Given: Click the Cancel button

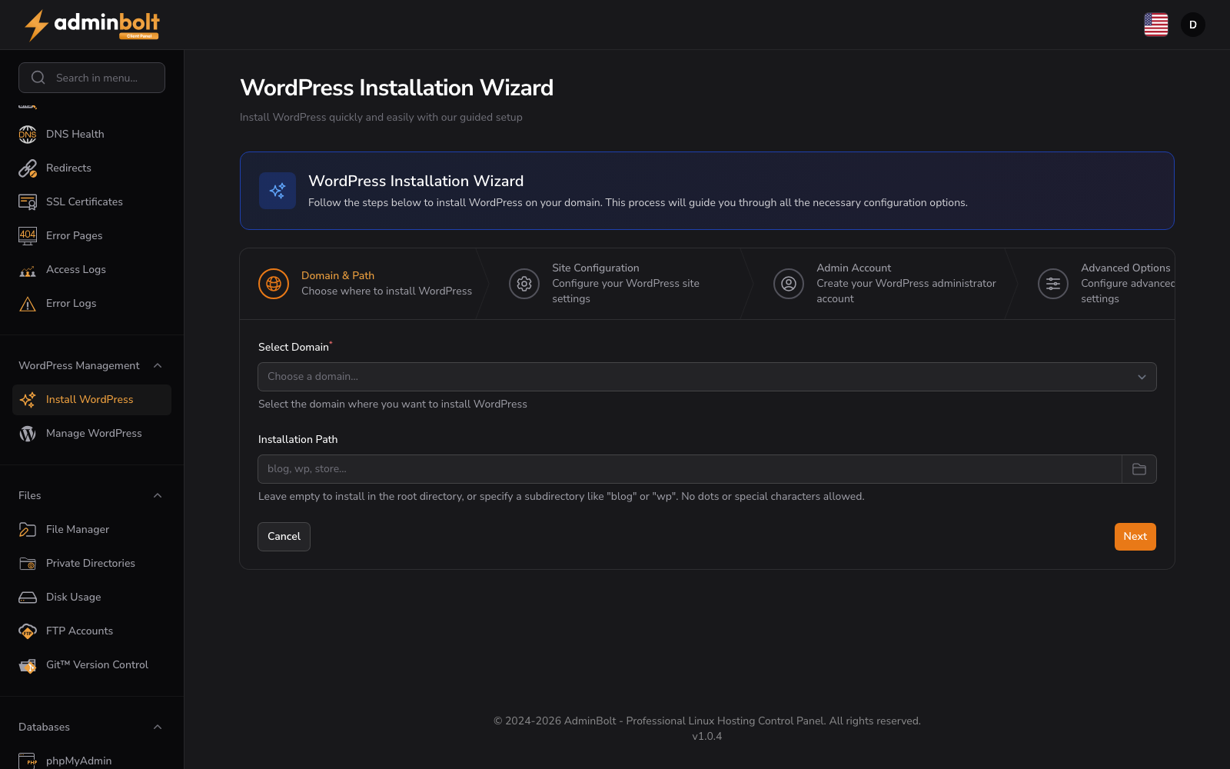Looking at the screenshot, I should (284, 537).
